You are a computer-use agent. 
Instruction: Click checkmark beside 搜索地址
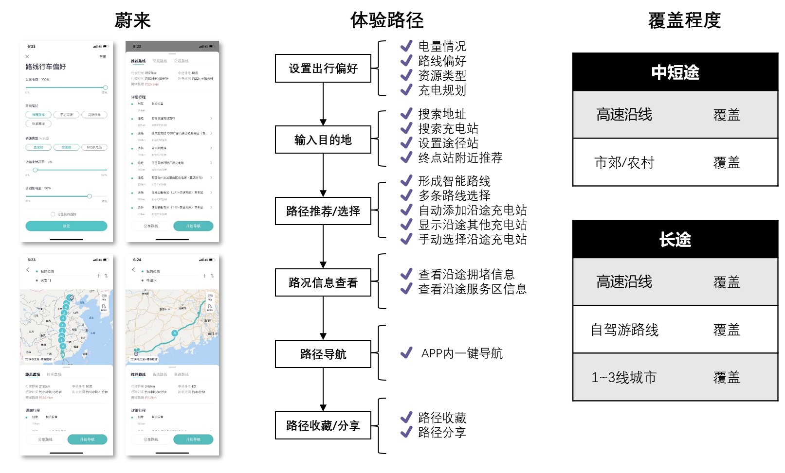(x=406, y=114)
